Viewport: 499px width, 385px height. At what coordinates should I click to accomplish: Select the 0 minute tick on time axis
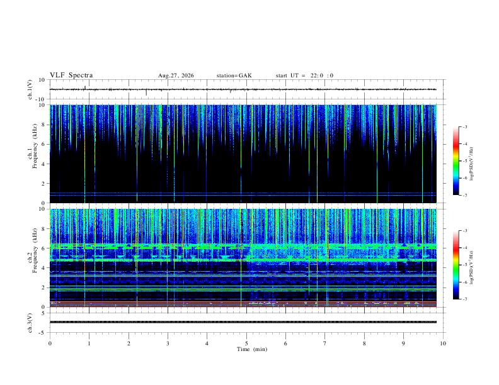click(50, 343)
